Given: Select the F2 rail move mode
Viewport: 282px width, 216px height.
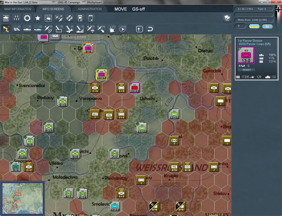Looking at the screenshot, I should [x=17, y=29].
